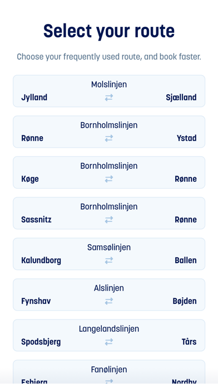The width and height of the screenshot is (218, 388).
Task: Click the Kalundborg port name
Action: [x=41, y=260]
